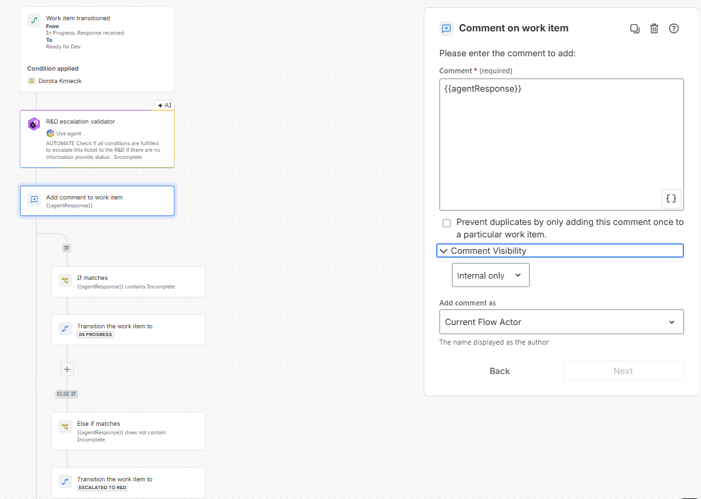Image resolution: width=701 pixels, height=499 pixels.
Task: Open the Current Flow Actor dropdown
Action: click(x=562, y=322)
